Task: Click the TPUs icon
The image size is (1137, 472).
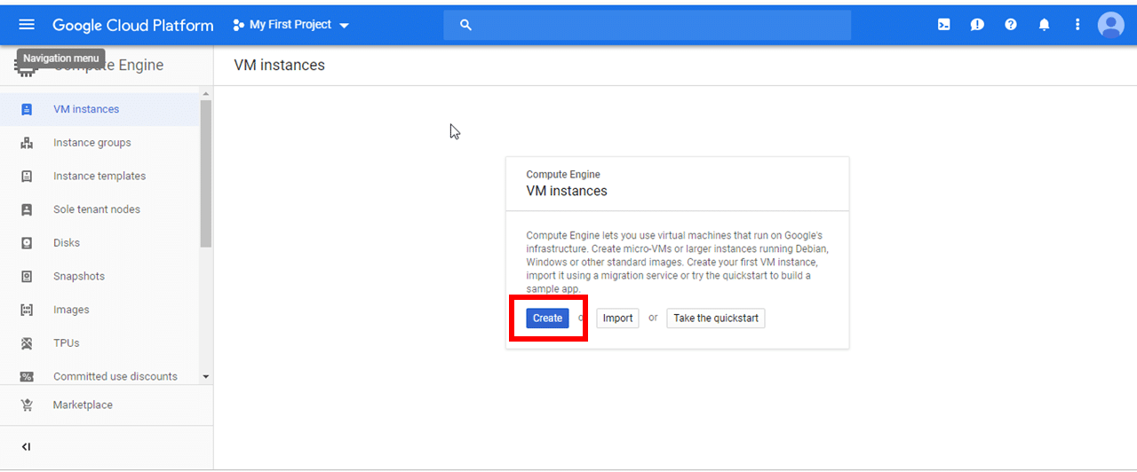Action: point(27,343)
